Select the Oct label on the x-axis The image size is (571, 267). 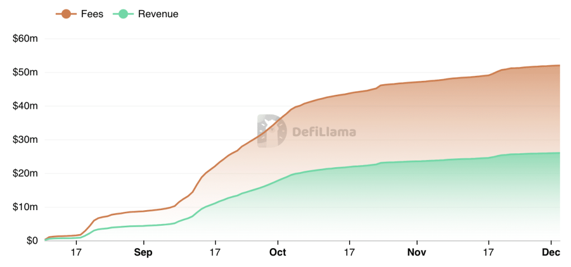(x=277, y=253)
